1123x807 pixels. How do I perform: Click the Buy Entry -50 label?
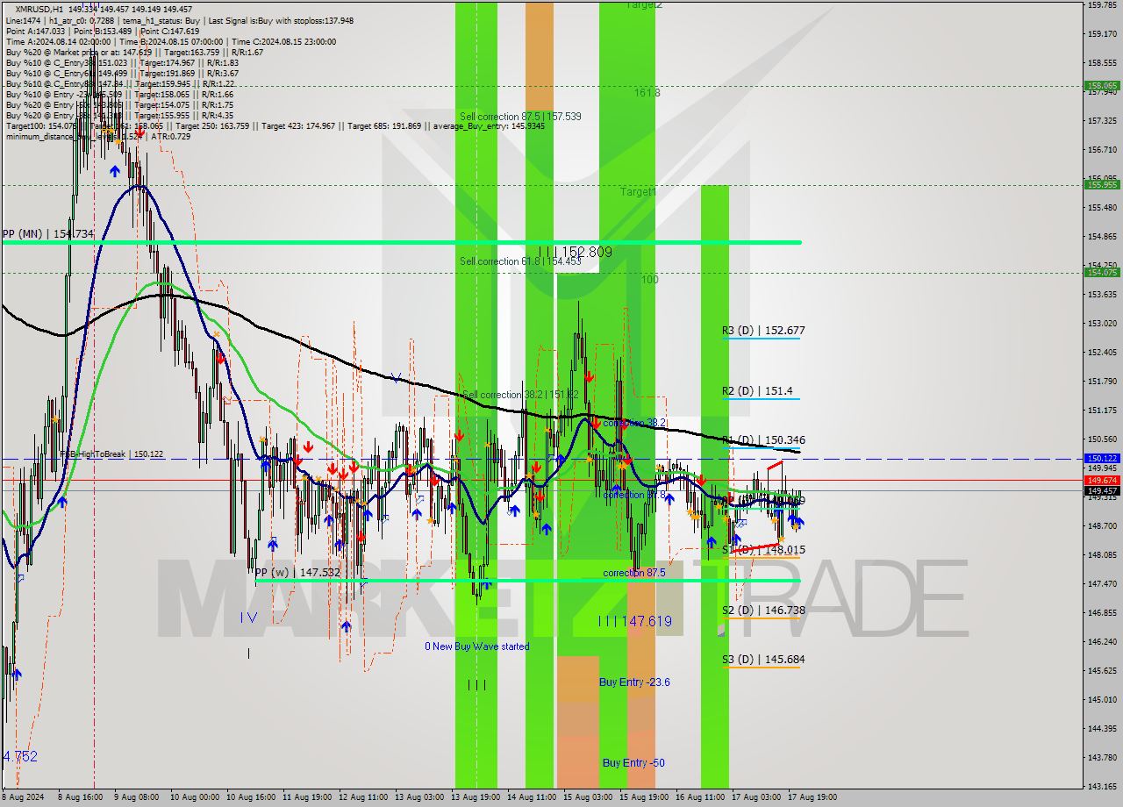633,763
